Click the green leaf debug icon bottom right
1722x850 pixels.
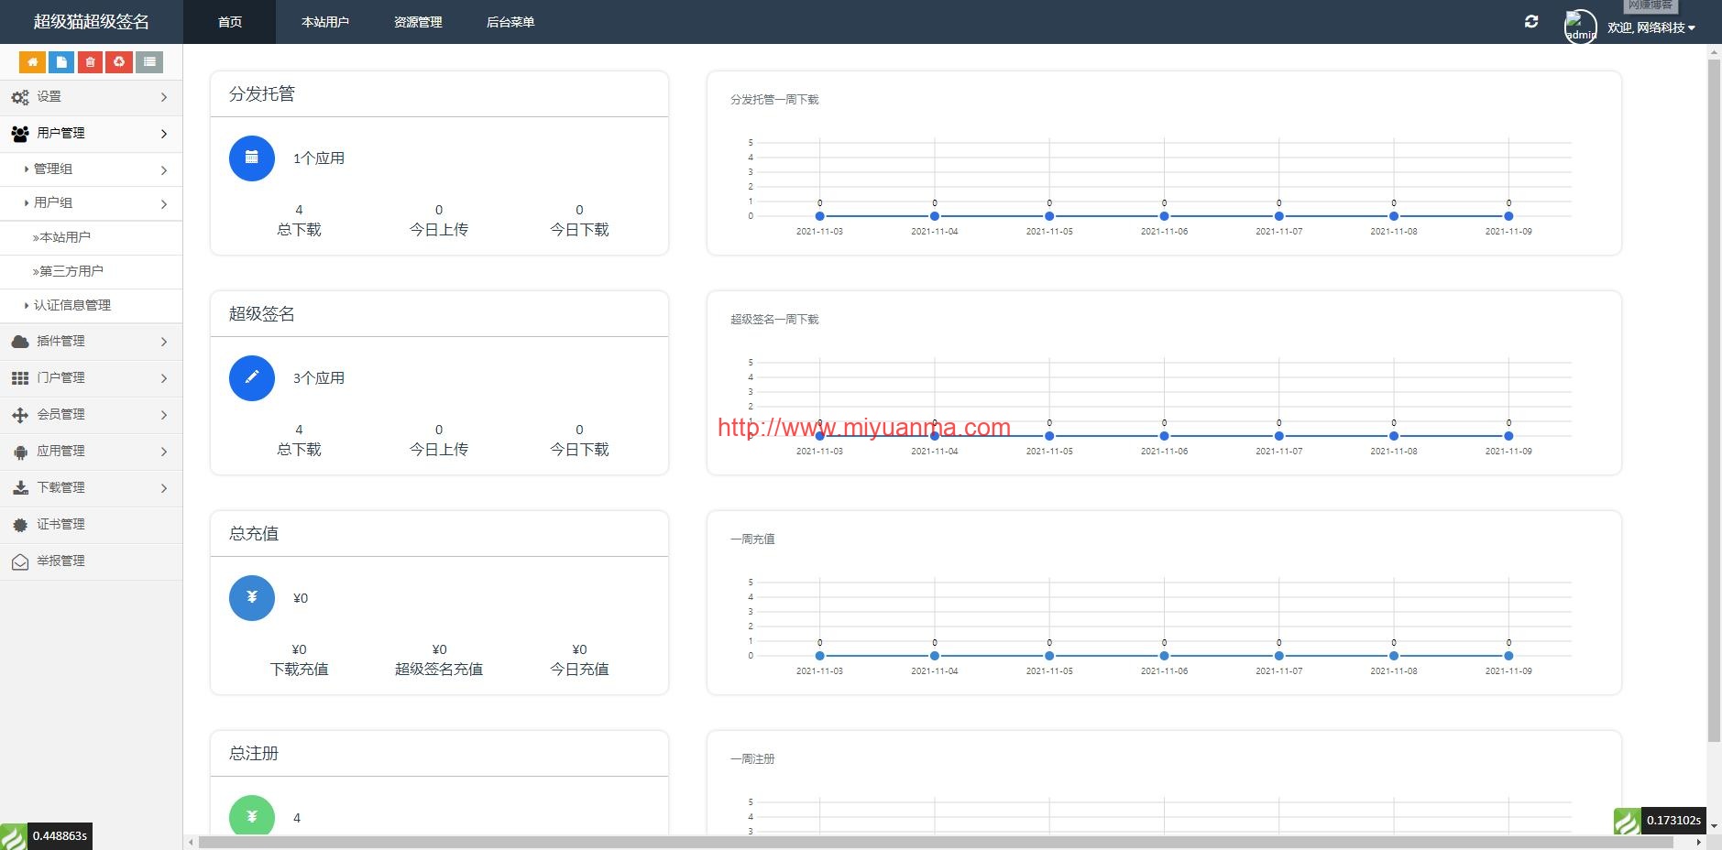click(x=1628, y=821)
